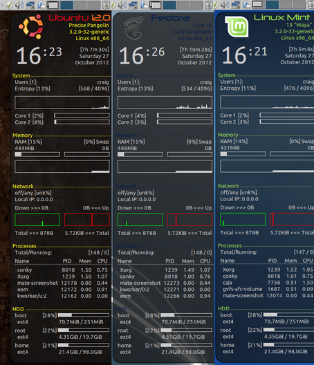Click the power manager icon above the Linux Mint panel
The height and width of the screenshot is (365, 314).
(247, 5)
